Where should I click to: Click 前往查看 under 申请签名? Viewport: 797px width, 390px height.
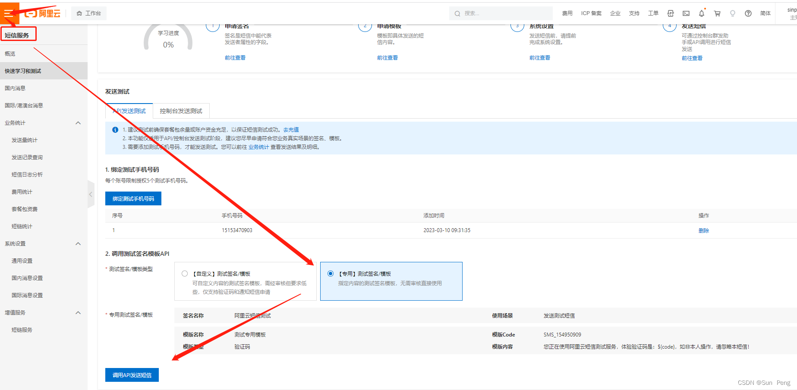[235, 58]
